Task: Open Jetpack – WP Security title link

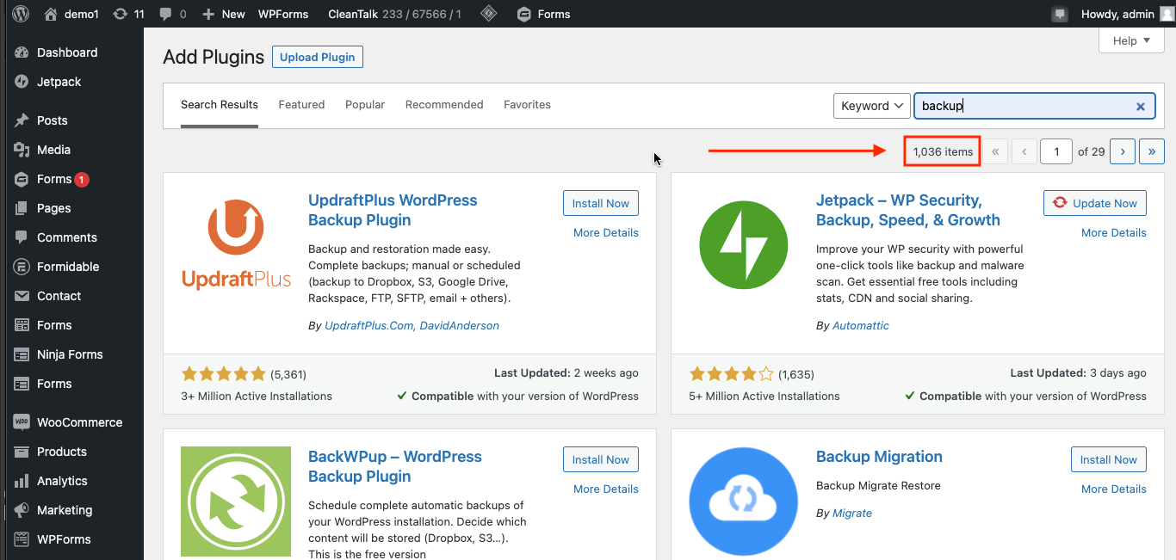Action: coord(908,210)
